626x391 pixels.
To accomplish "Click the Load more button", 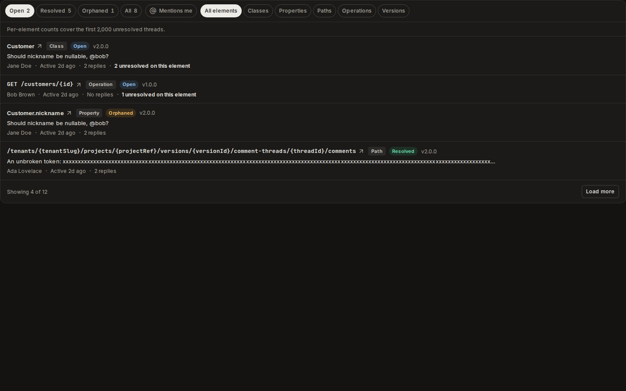I will [x=600, y=192].
